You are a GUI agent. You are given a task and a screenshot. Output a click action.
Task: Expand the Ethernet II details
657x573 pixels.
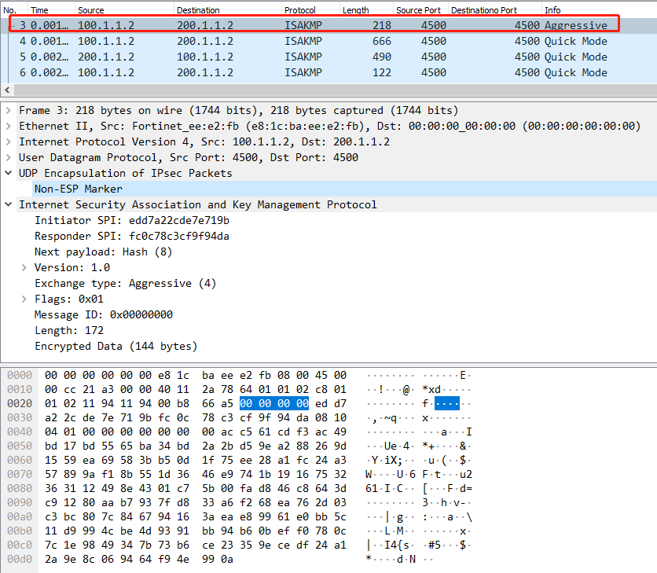coord(9,127)
